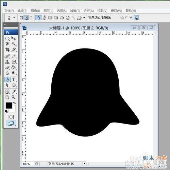This screenshot has width=170, height=170.
Task: Select the Zoom magnifier tool
Action: 14,97
